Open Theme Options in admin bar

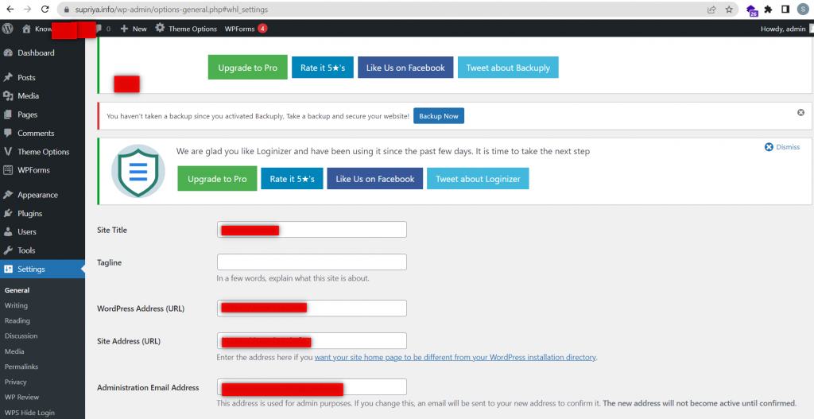pos(186,29)
